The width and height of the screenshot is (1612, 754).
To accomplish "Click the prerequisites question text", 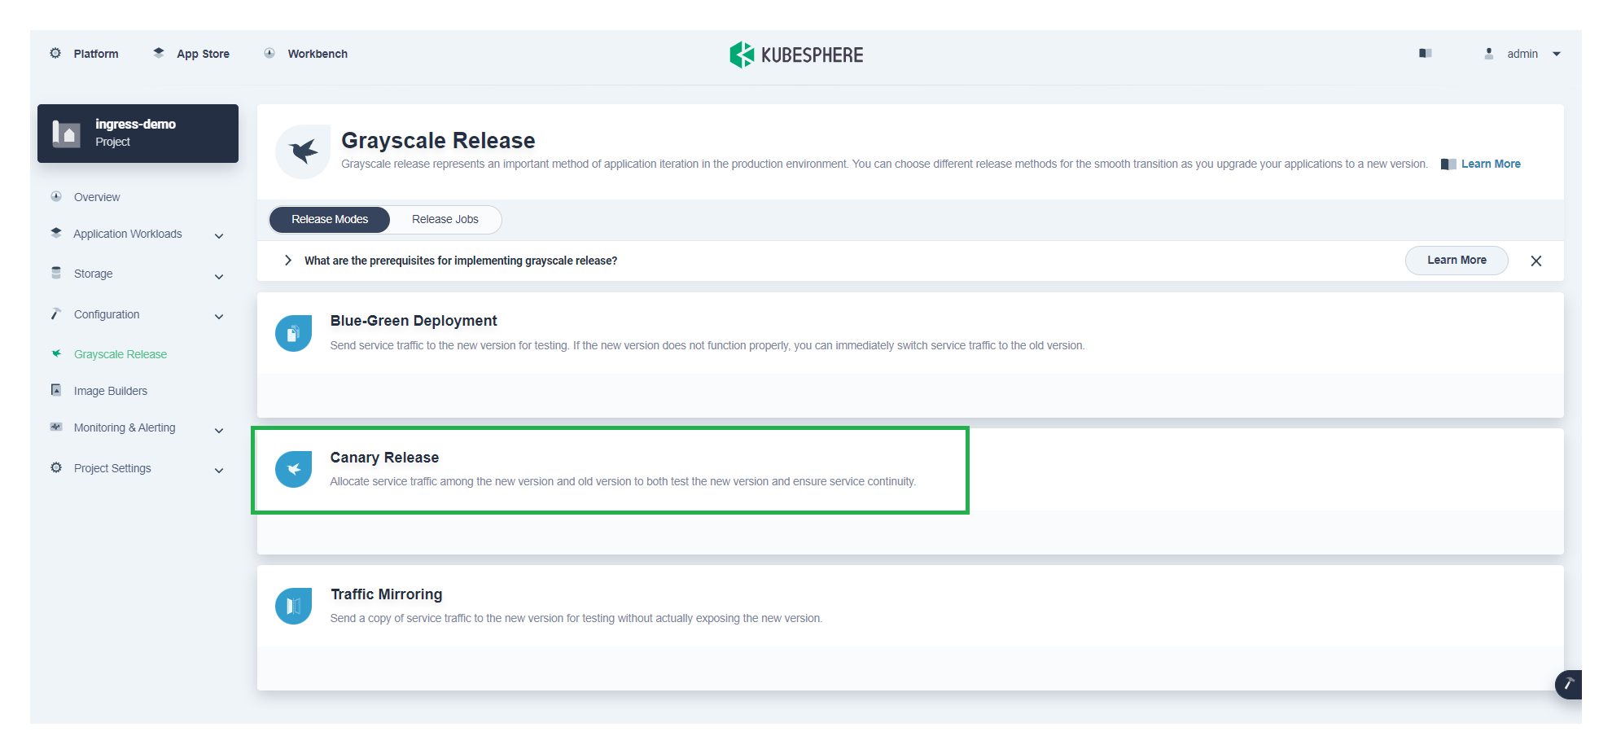I will click(x=461, y=261).
